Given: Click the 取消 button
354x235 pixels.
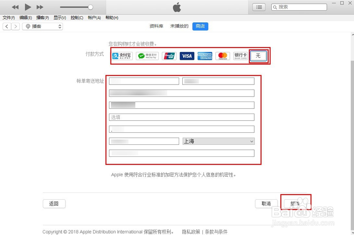Looking at the screenshot, I should pyautogui.click(x=266, y=204).
